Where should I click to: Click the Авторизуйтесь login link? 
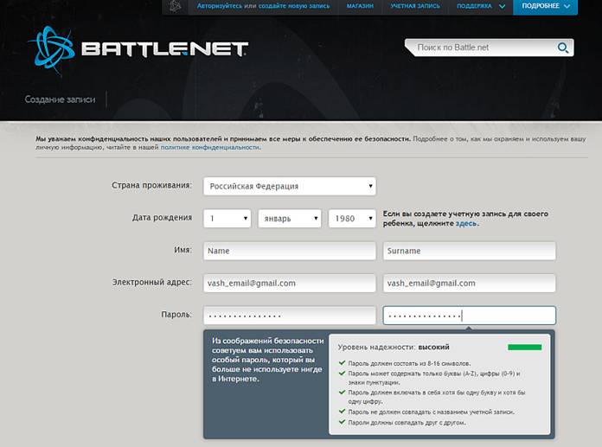219,6
